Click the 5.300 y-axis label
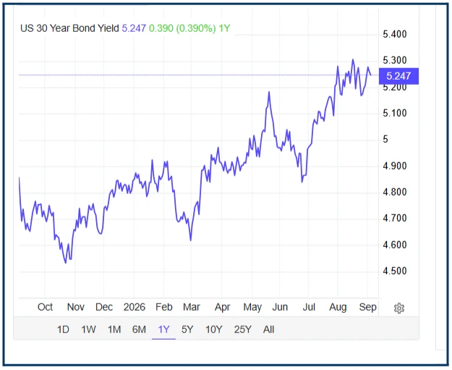 (395, 60)
